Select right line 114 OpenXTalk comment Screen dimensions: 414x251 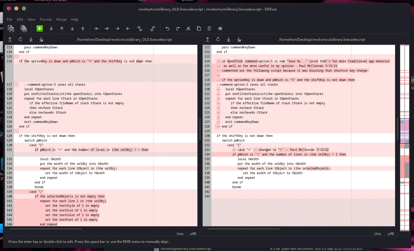[x=303, y=61]
